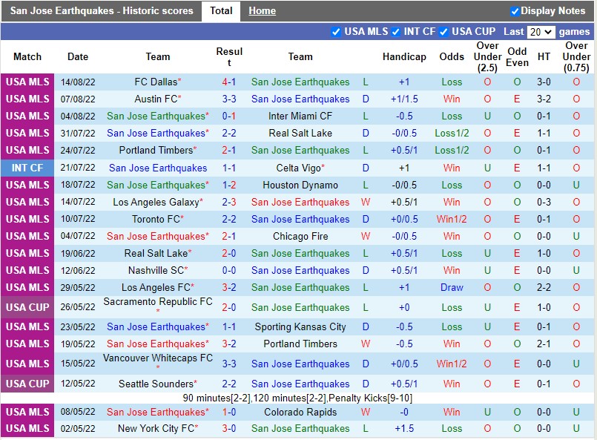Uncheck the USA MLS filter

(337, 31)
